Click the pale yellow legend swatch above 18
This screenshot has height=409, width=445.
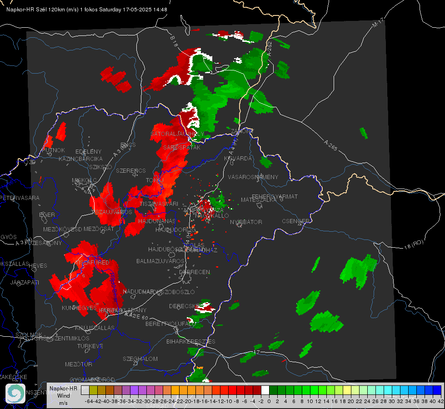(x=347, y=390)
